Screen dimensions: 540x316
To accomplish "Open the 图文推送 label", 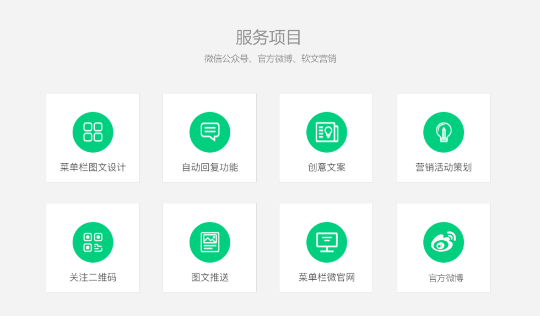I will click(210, 277).
